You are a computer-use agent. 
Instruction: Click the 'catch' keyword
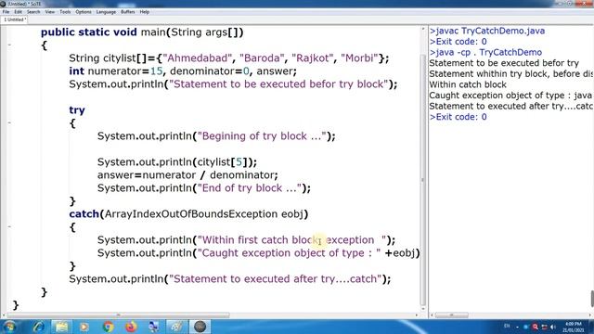coord(84,214)
